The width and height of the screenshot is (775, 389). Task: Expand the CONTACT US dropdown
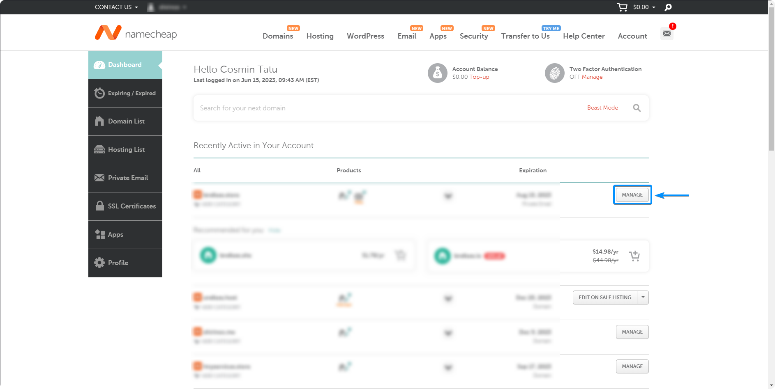(116, 7)
